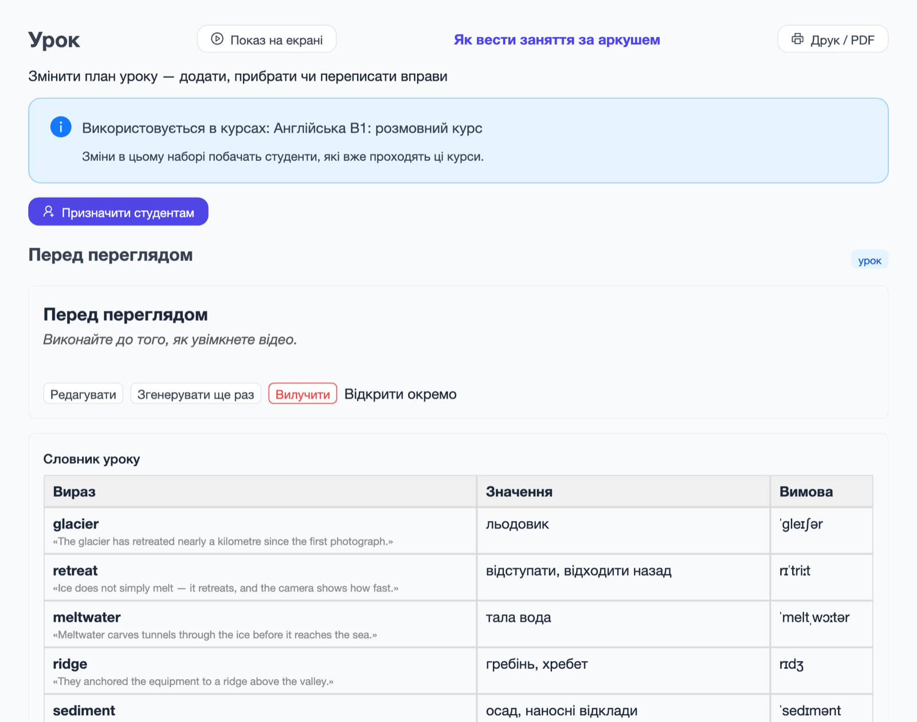Click the example sentence about Meltwater carving tunnels
Image resolution: width=917 pixels, height=722 pixels.
pos(215,635)
